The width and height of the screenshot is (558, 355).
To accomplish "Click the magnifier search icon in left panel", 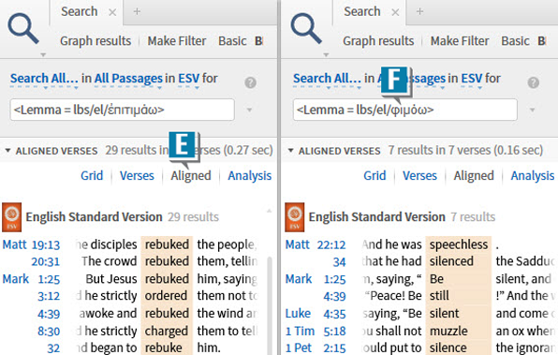I will (23, 28).
